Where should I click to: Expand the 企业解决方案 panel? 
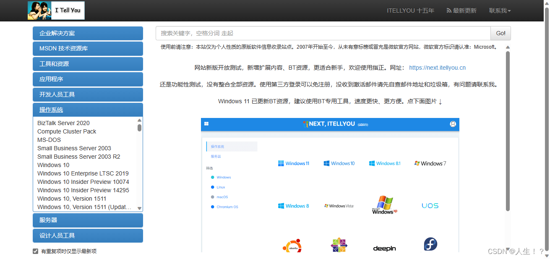[88, 33]
